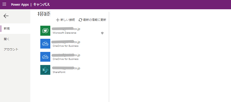The width and height of the screenshot is (231, 102).
Task: Click the 接続 heading
Action: [x=44, y=14]
